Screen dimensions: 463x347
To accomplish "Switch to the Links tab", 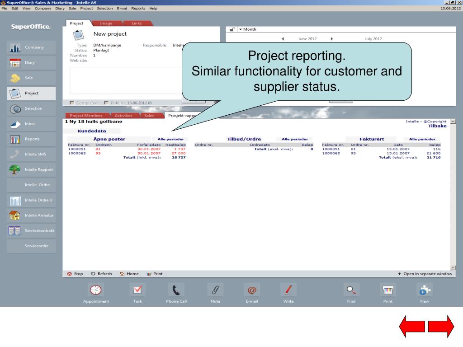I will click(137, 23).
